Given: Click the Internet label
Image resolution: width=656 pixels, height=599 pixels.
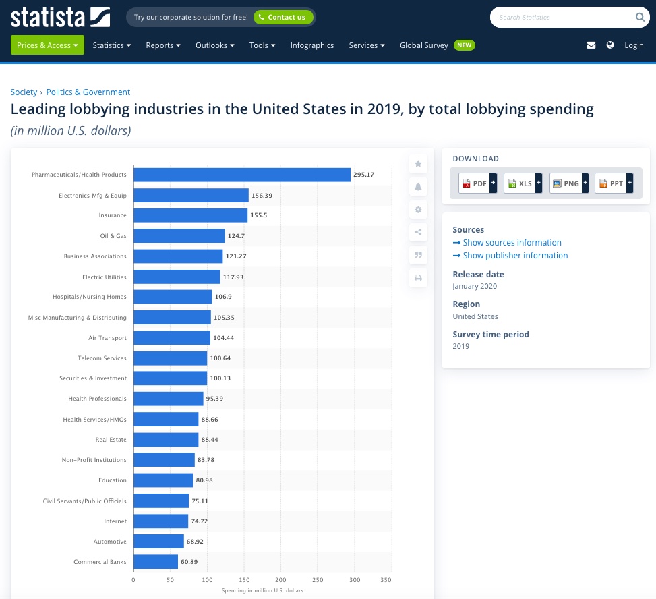Looking at the screenshot, I should pyautogui.click(x=115, y=521).
